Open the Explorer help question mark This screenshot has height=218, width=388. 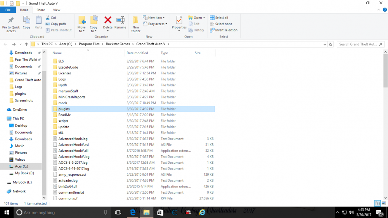point(385,10)
